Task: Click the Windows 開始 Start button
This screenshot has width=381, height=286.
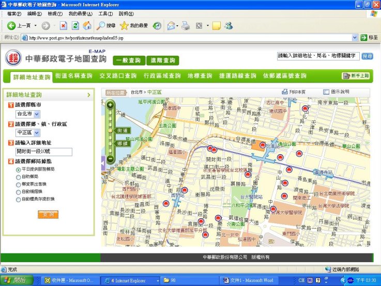Action: (17, 280)
